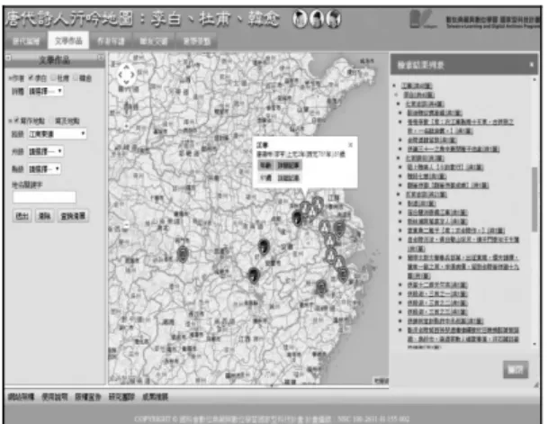Click the top-level 江南東道 entry in results
The width and height of the screenshot is (548, 424).
(x=417, y=86)
